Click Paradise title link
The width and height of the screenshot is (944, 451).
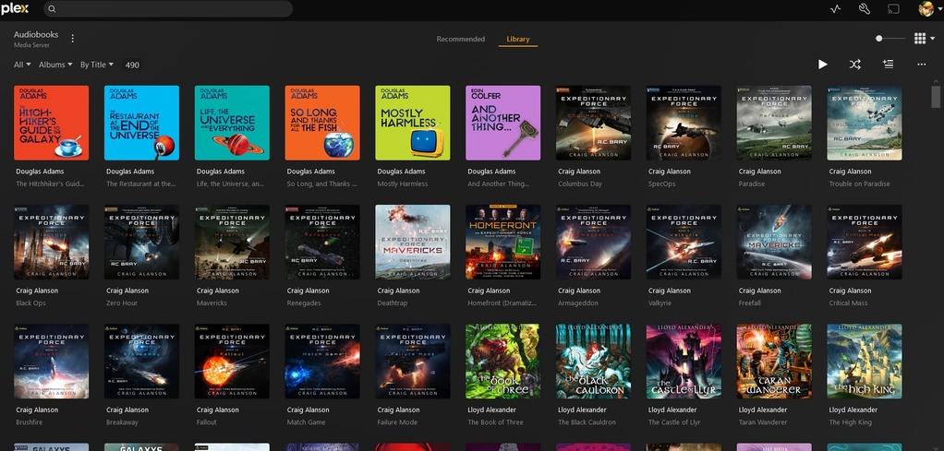click(752, 184)
